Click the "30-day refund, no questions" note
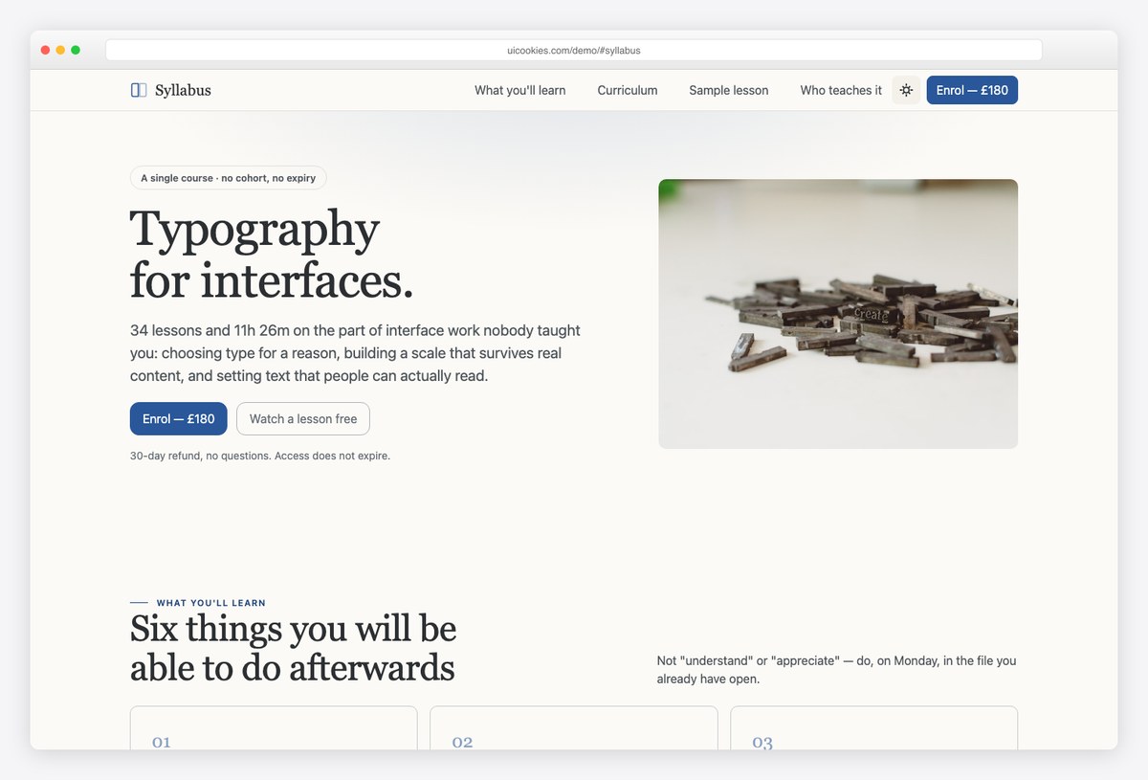Screen dimensions: 1148x780 [260, 456]
